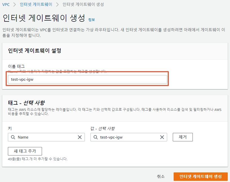Image resolution: width=230 pixels, height=182 pixels.
Task: Cancel with the 취소 button
Action: pos(161,176)
